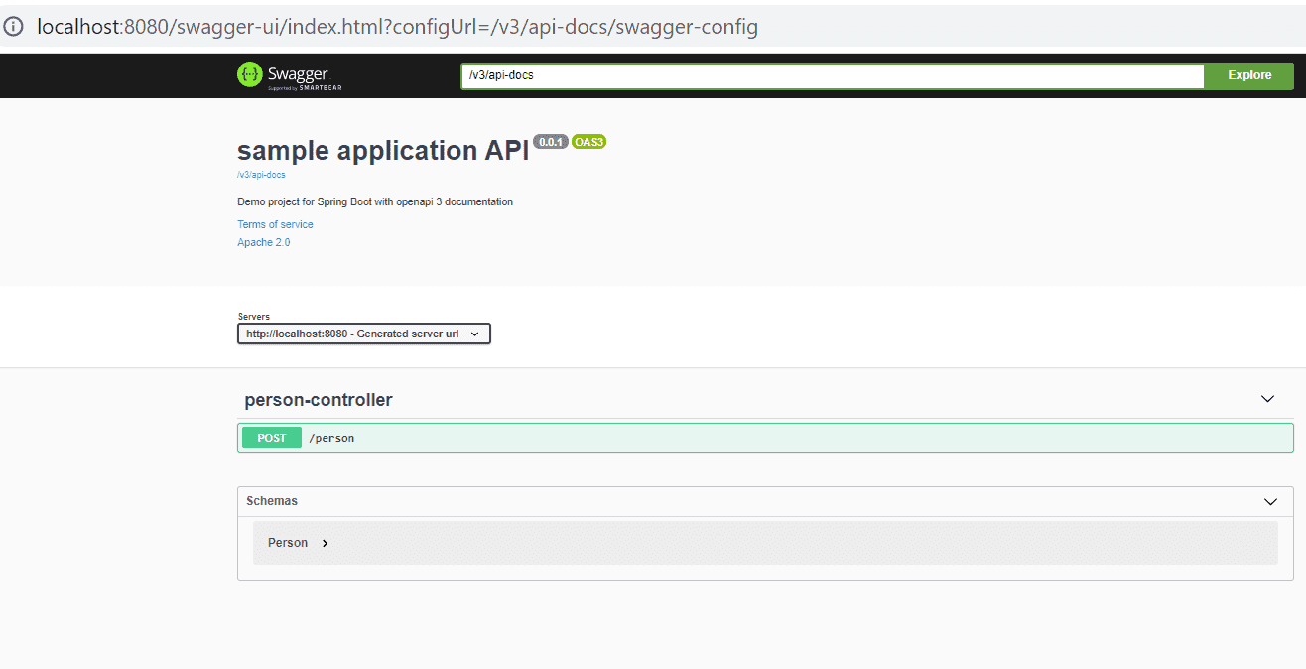Screen dimensions: 1306x669
Task: Click the green POST method badge
Action: click(272, 438)
